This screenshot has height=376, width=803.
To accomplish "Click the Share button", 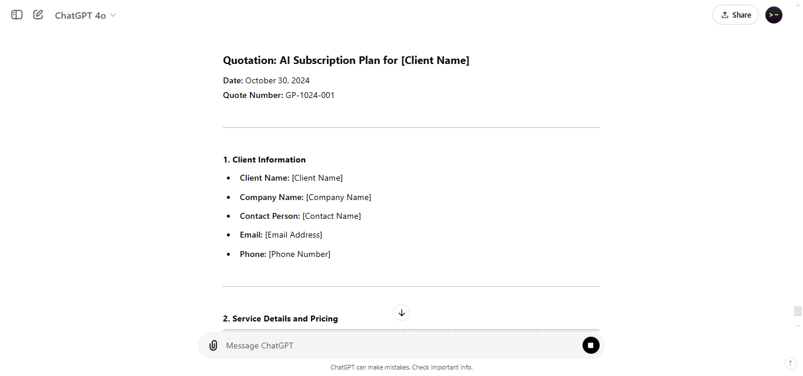I will [x=735, y=15].
